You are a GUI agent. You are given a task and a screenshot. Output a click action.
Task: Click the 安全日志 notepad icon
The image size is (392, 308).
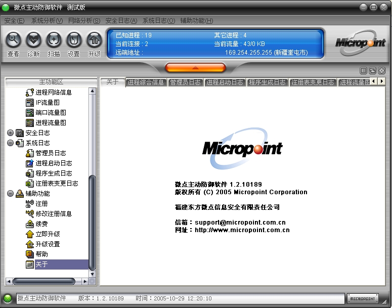20,133
